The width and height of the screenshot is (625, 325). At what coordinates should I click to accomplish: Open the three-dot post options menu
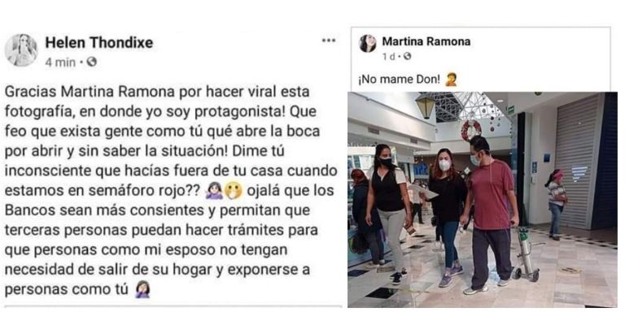click(x=329, y=41)
